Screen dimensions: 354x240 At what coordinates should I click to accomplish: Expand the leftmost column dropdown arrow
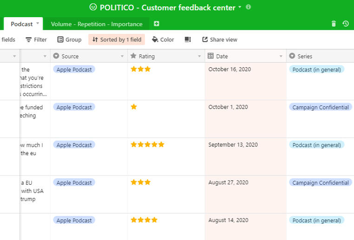14,56
